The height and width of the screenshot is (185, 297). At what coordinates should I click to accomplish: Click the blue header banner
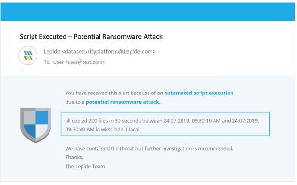pos(148,12)
